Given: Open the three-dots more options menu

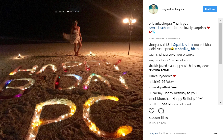Looking at the screenshot, I should (x=215, y=133).
